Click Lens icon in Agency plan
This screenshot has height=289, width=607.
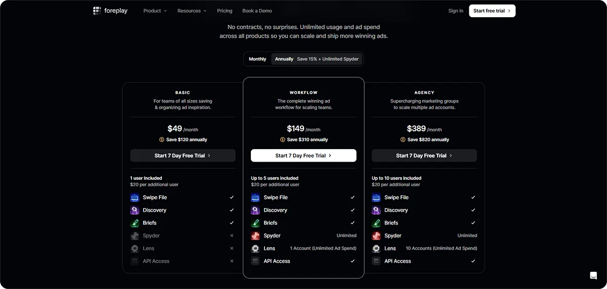pyautogui.click(x=376, y=249)
